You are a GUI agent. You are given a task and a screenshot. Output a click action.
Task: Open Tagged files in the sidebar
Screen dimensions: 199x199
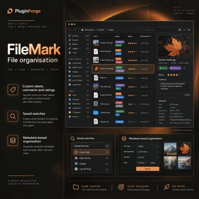(79, 48)
